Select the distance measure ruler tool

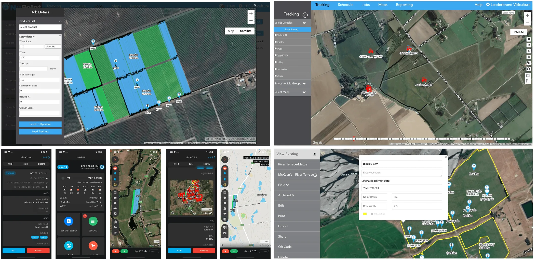click(x=529, y=75)
